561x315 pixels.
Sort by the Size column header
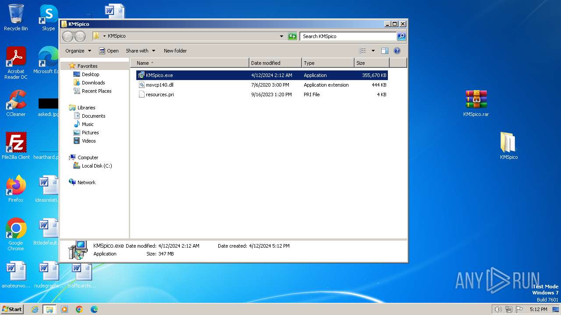coord(372,63)
